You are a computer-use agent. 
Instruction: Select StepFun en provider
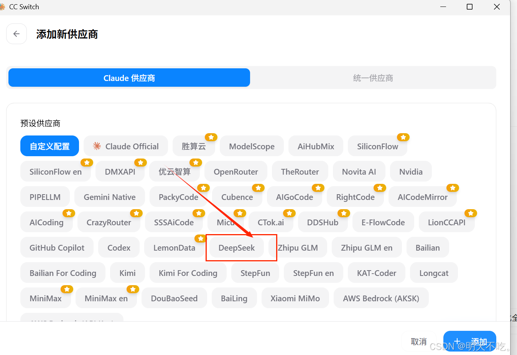point(313,273)
